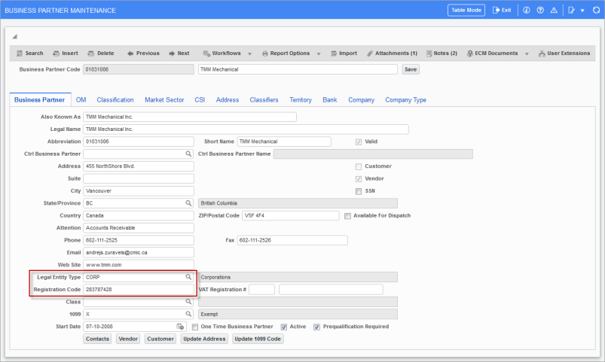
Task: Switch to the Company Type tab
Action: coord(405,100)
